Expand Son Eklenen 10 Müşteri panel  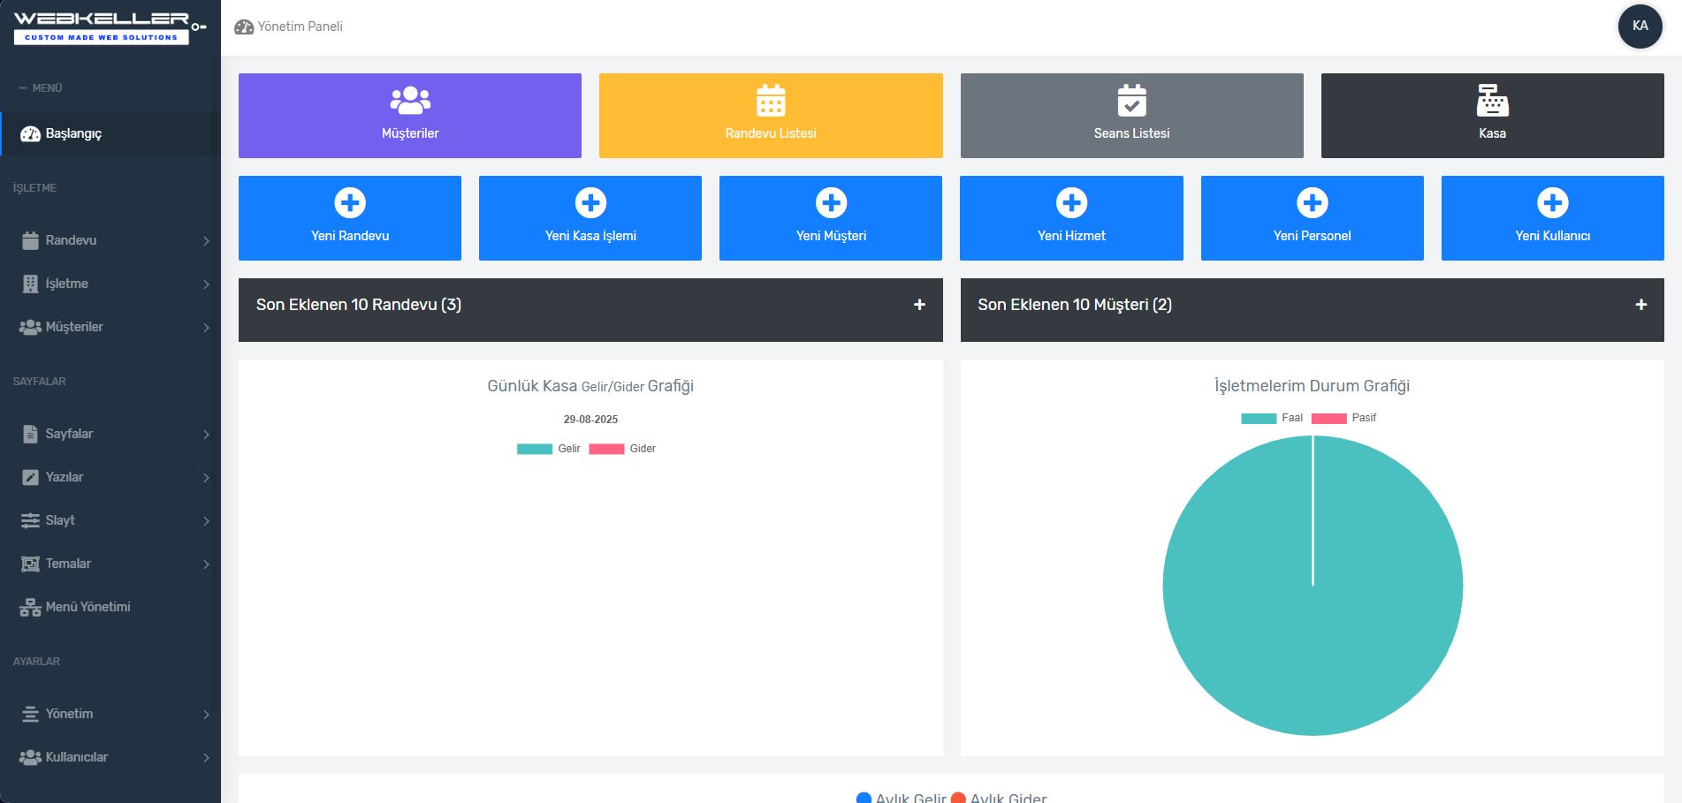click(x=1640, y=305)
